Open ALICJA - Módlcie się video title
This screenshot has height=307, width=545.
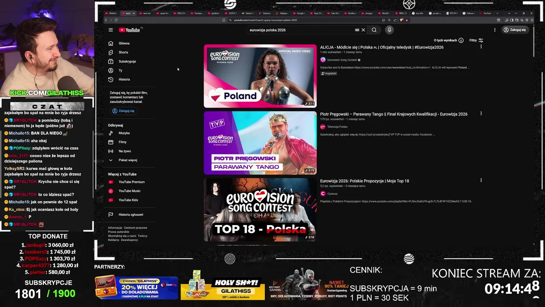(381, 47)
